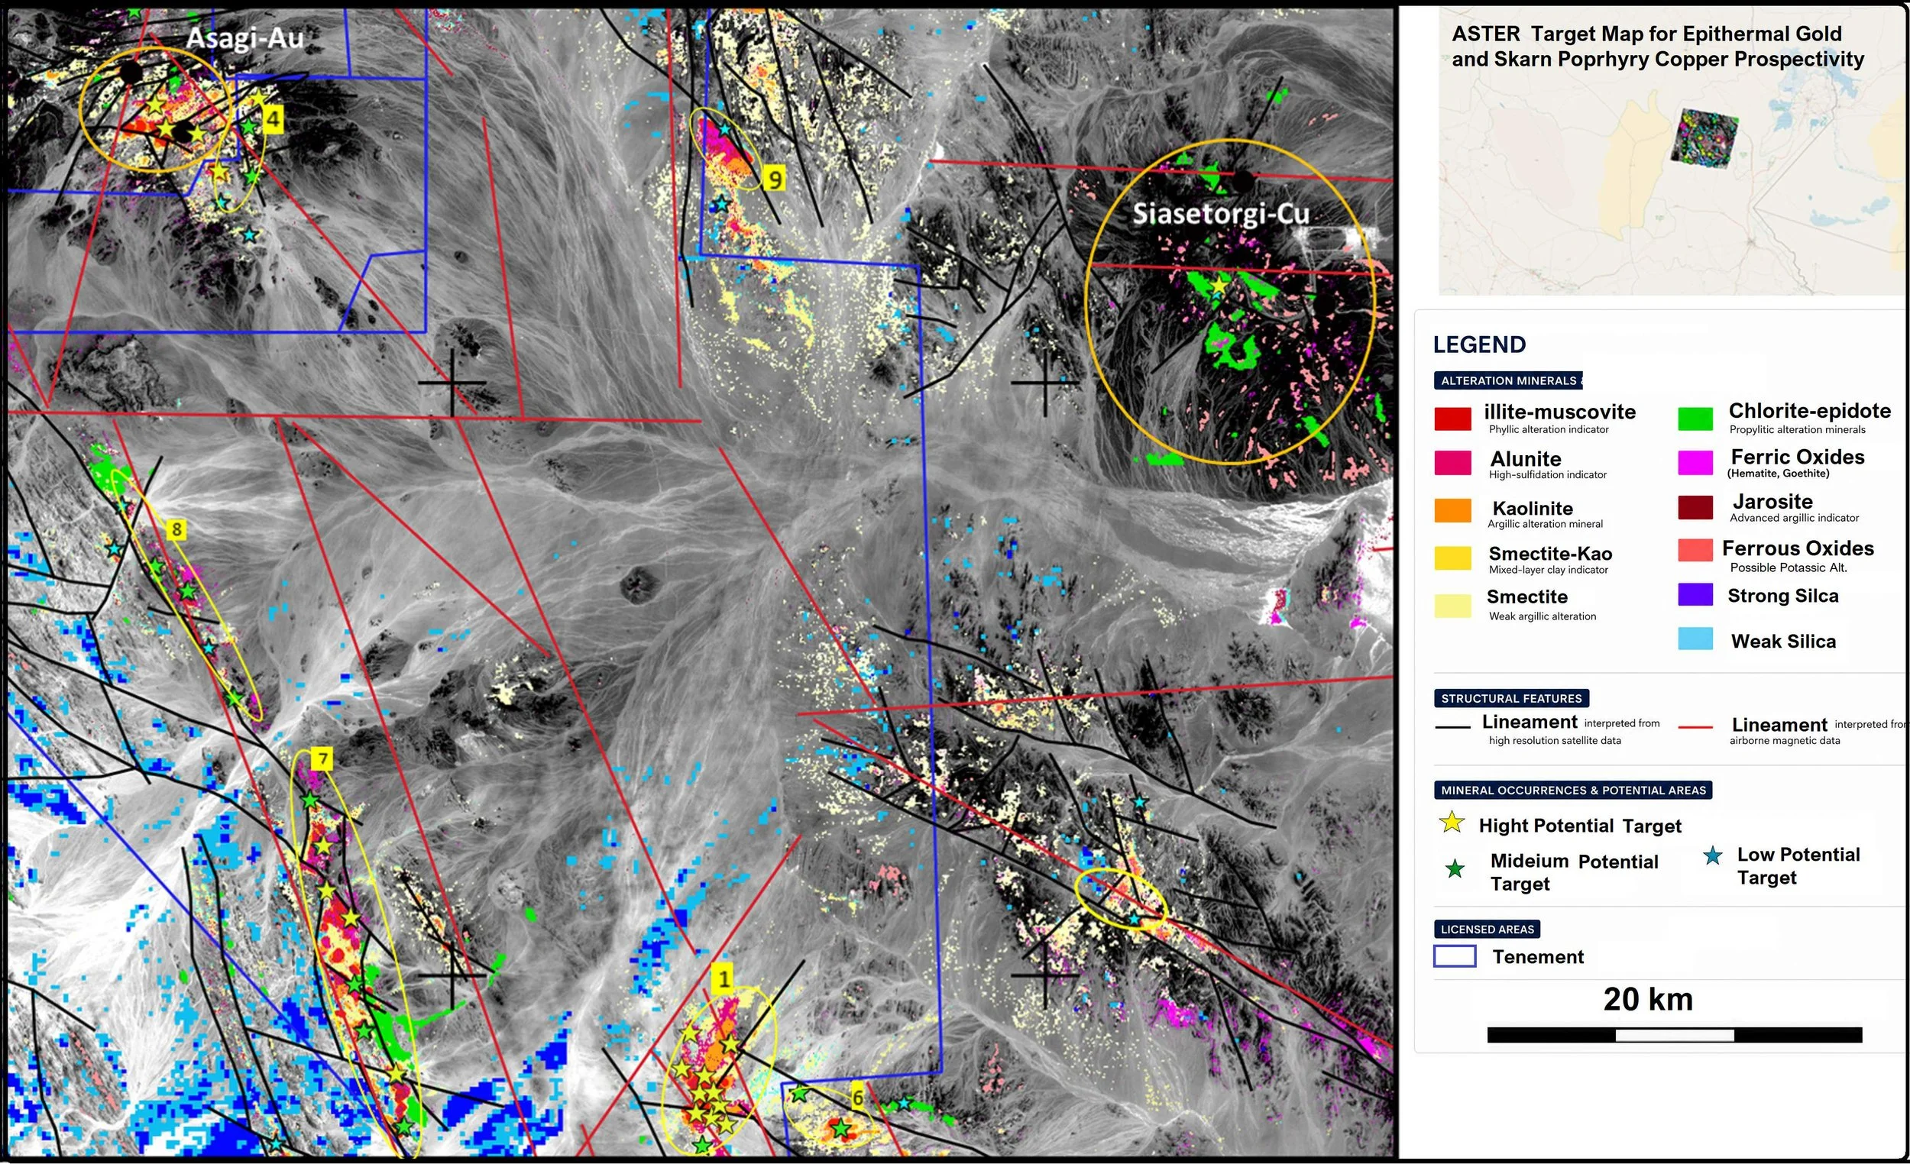Viewport: 1910px width, 1164px height.
Task: Click the ALTERATION MINERALS section header
Action: [1508, 380]
